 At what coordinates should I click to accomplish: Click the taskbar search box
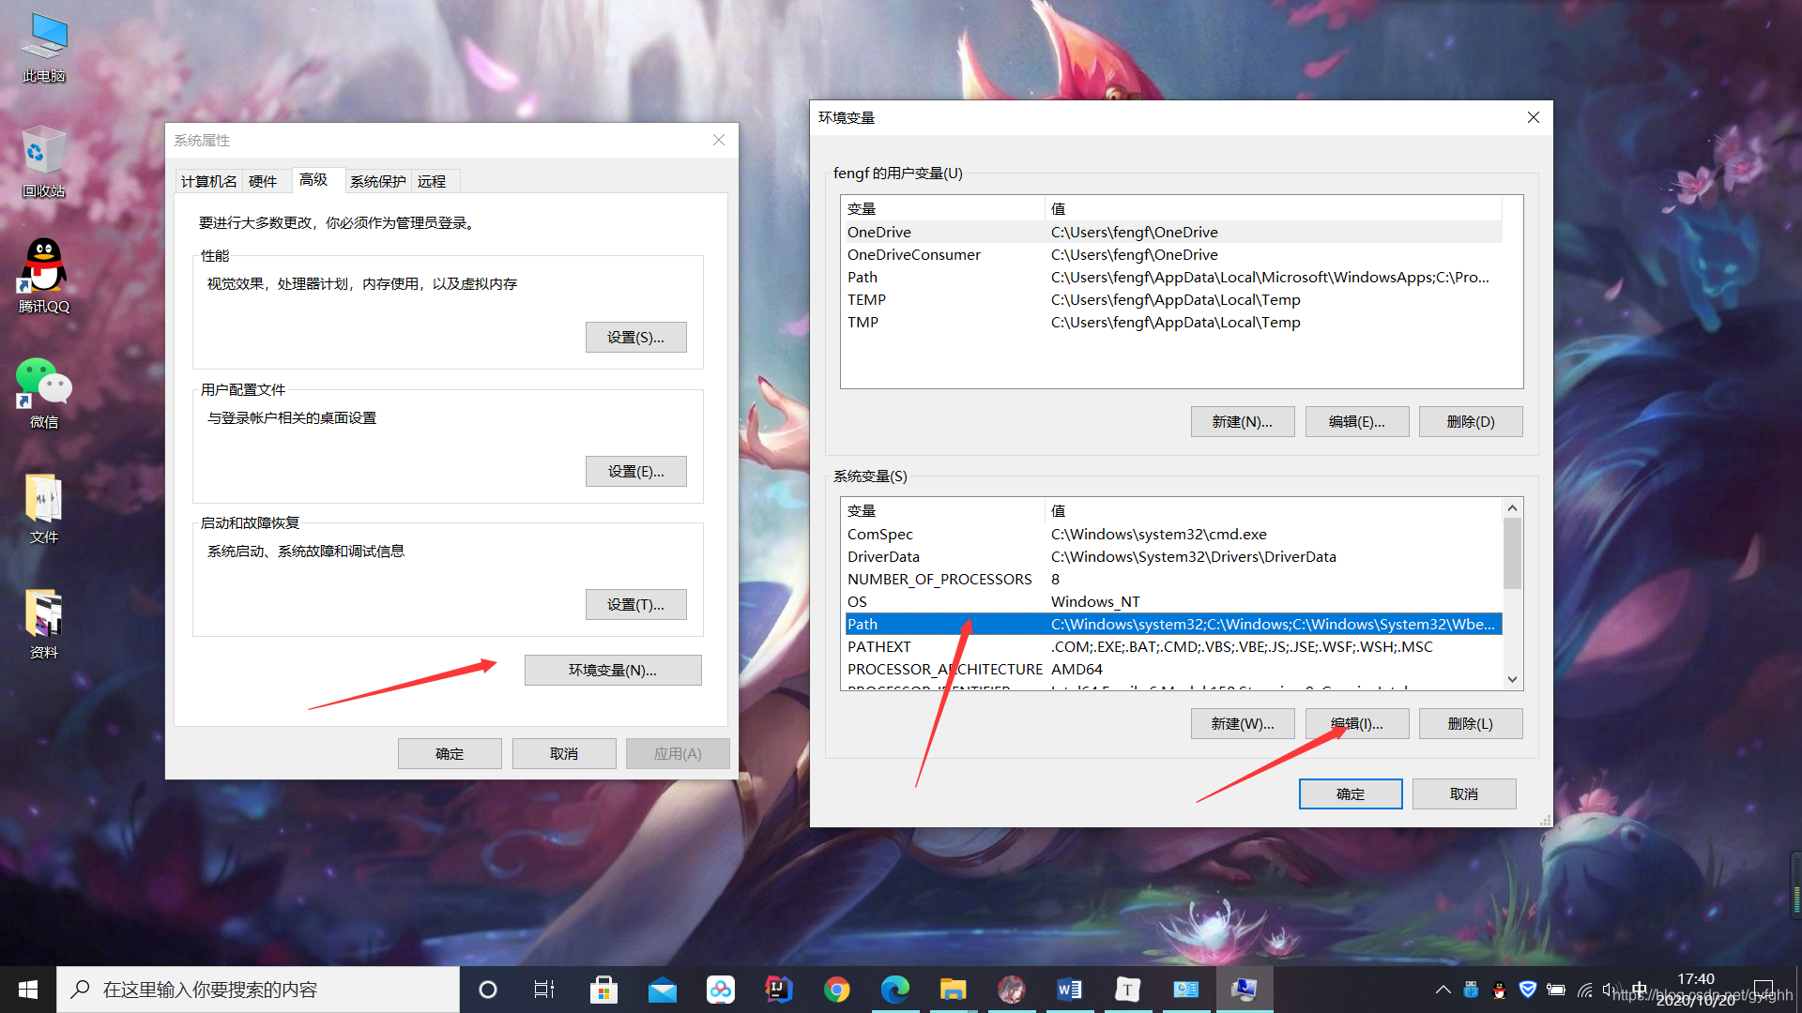(x=258, y=990)
